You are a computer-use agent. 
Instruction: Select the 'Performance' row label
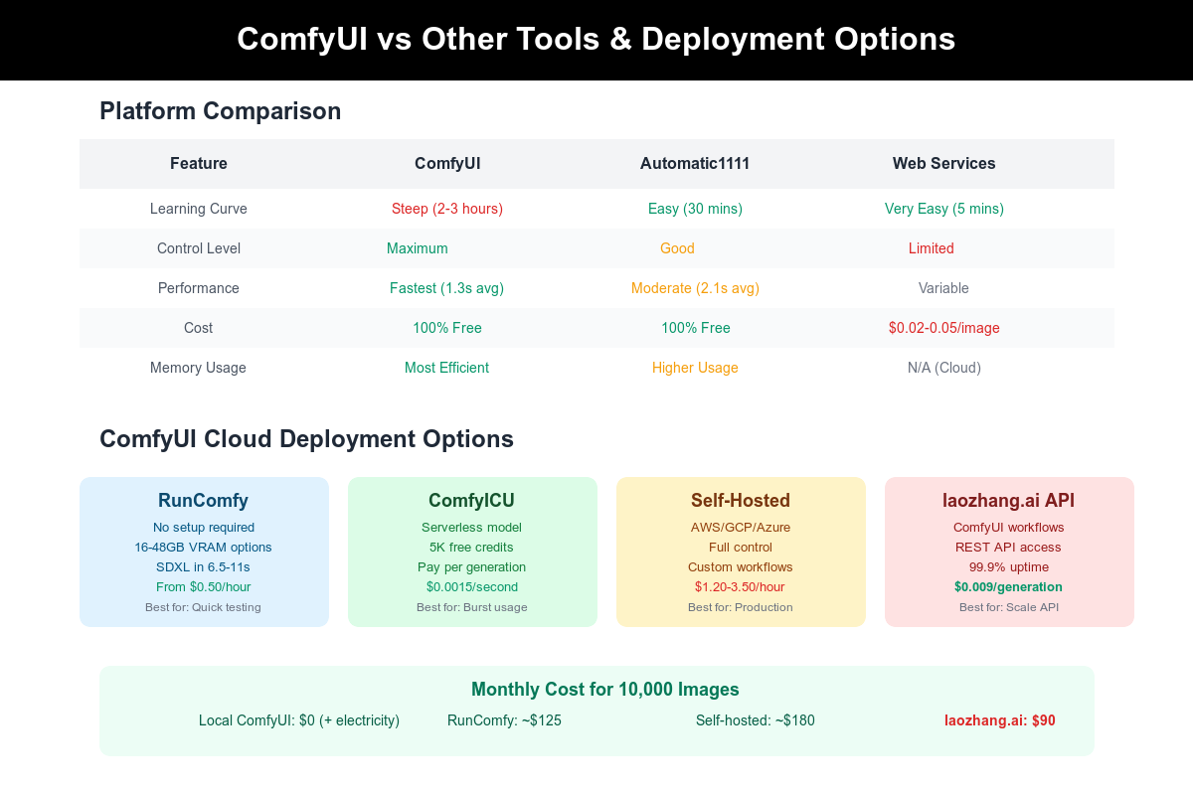pyautogui.click(x=199, y=288)
